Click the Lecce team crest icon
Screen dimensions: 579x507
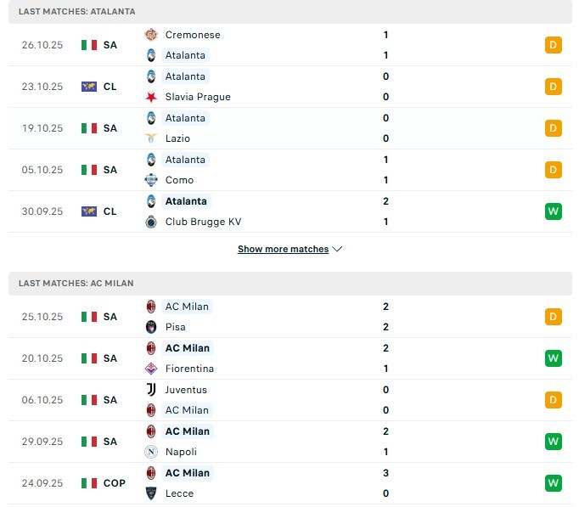(x=151, y=493)
